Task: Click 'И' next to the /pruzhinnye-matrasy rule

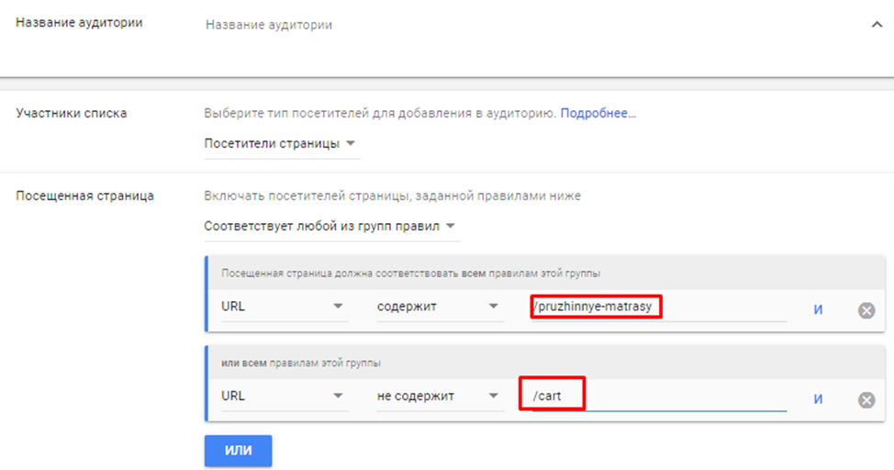Action: [817, 310]
